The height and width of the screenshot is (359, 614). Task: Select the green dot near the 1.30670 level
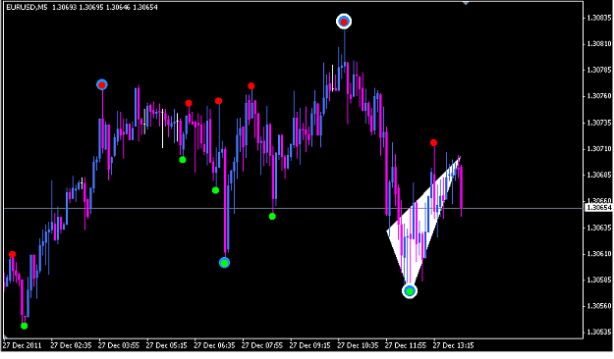tap(215, 190)
